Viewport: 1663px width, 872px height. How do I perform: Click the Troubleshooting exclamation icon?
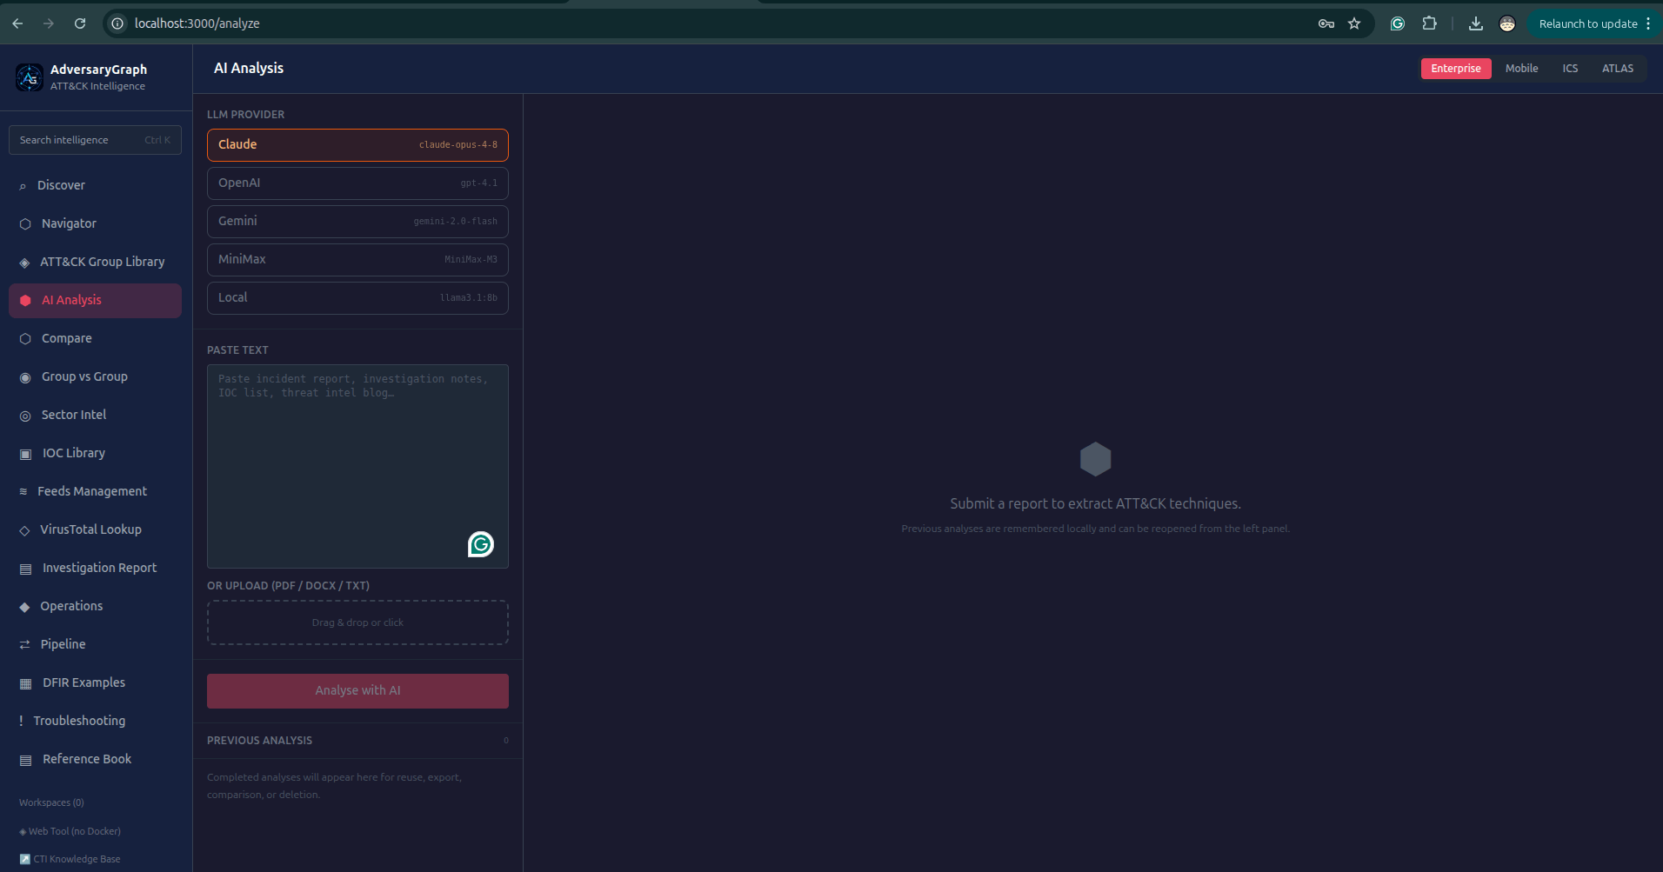21,721
